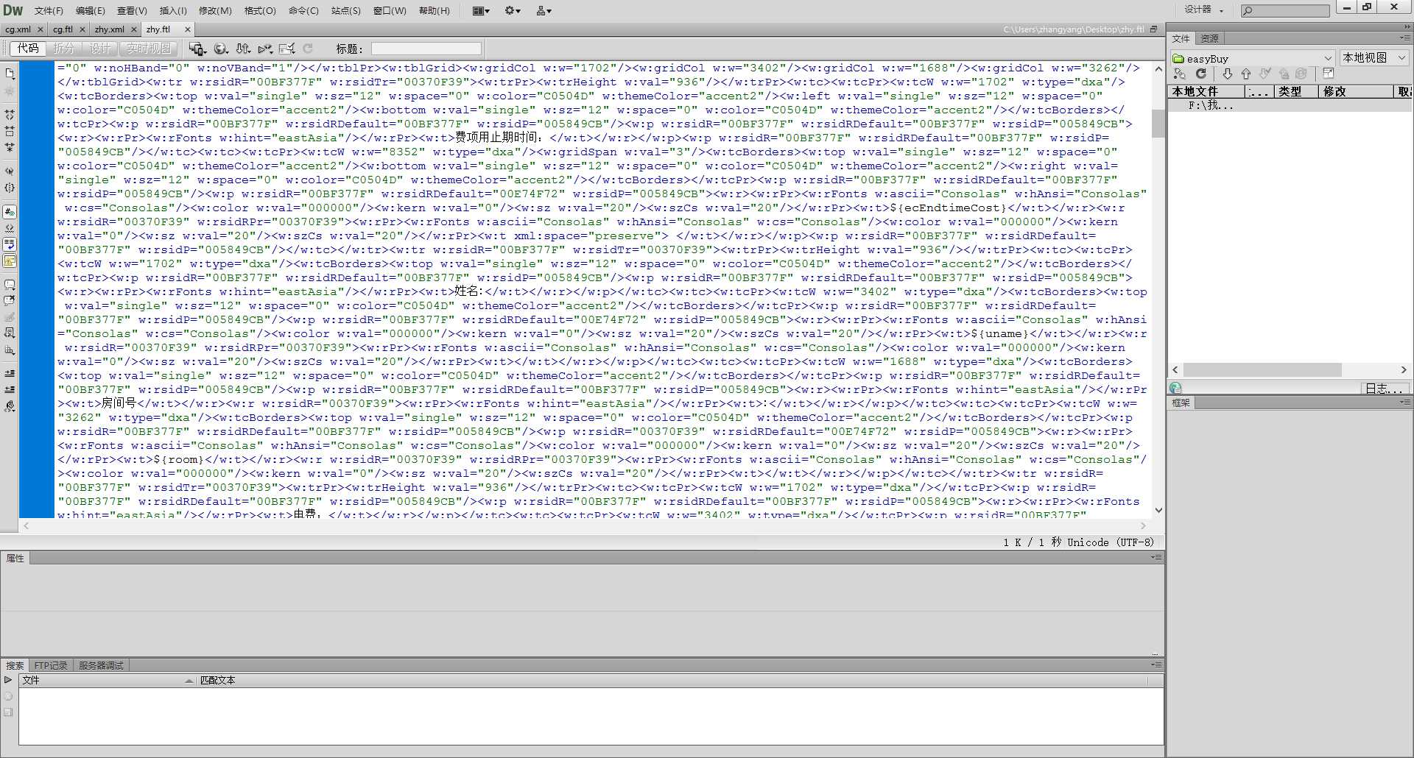Open 命令(C) menu
This screenshot has height=758, width=1414.
click(303, 10)
